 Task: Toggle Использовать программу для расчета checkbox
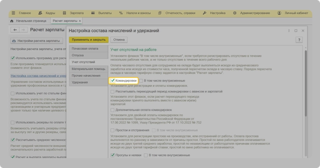click(13, 58)
